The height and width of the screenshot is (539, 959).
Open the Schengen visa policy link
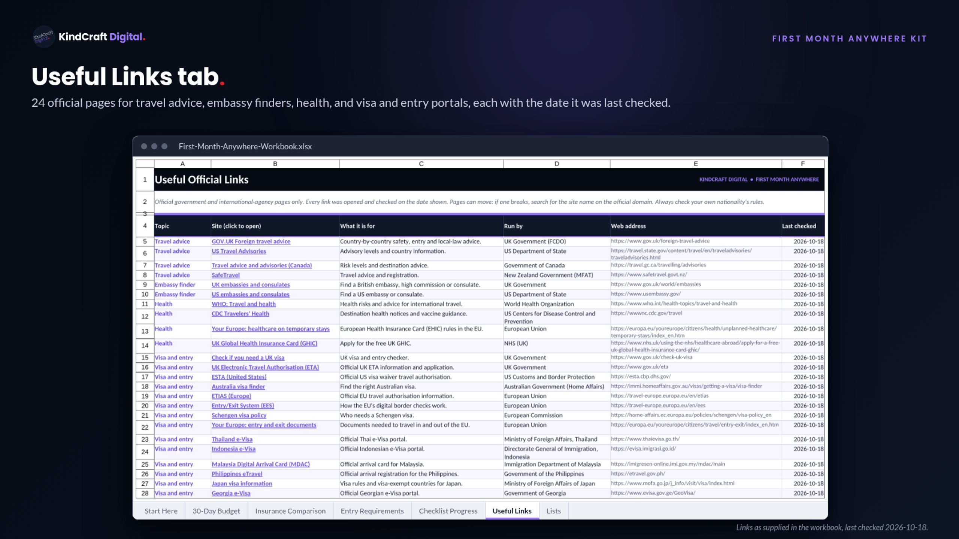[x=239, y=415]
